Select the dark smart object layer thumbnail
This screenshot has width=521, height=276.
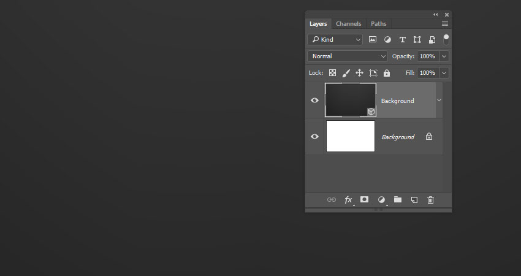(x=351, y=100)
